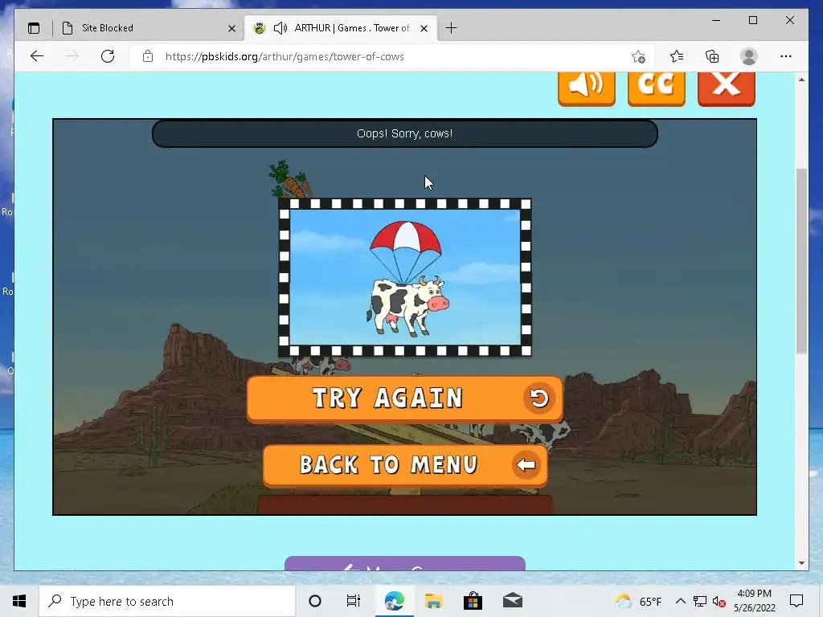This screenshot has height=617, width=823.
Task: Click the scrollbar down arrow
Action: [x=801, y=563]
